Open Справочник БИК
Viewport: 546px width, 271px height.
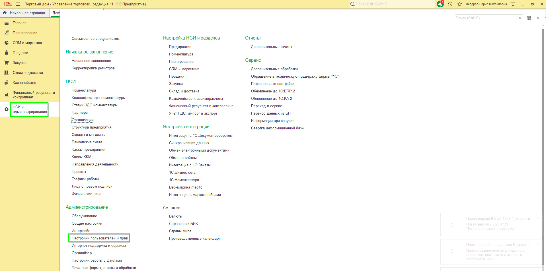(x=183, y=224)
